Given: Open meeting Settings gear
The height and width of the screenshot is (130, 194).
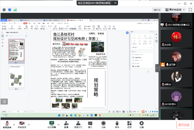Looking at the screenshot, I should (x=141, y=124).
